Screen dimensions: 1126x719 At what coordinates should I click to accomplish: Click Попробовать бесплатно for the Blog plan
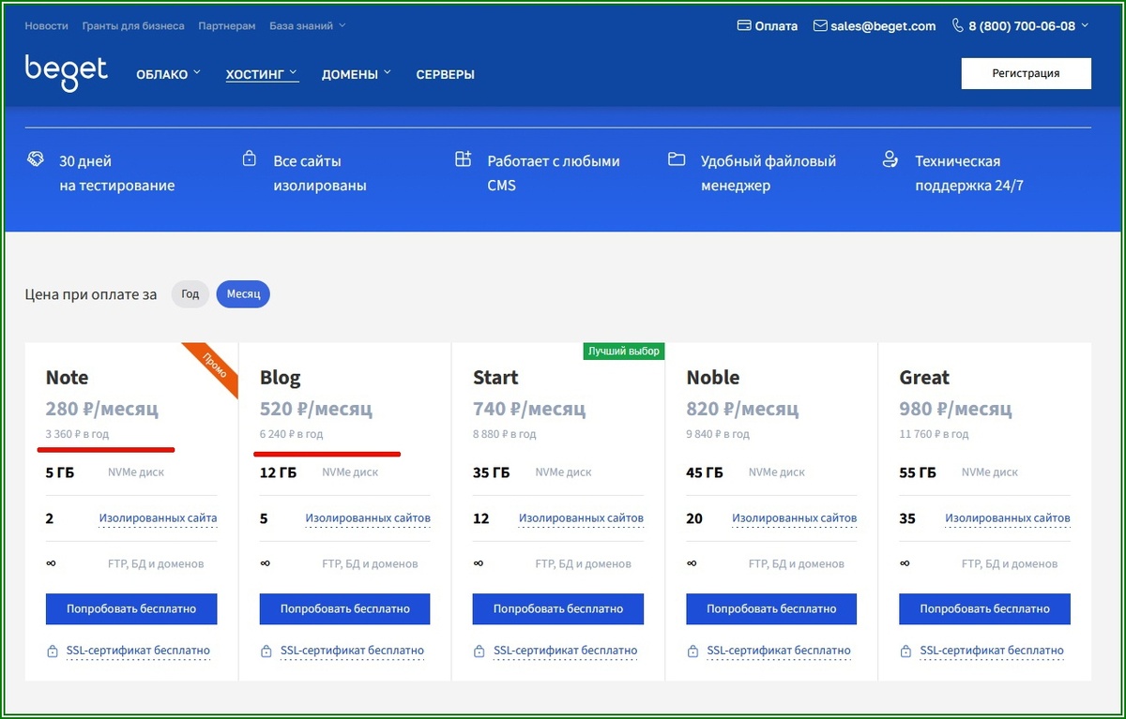pos(345,608)
